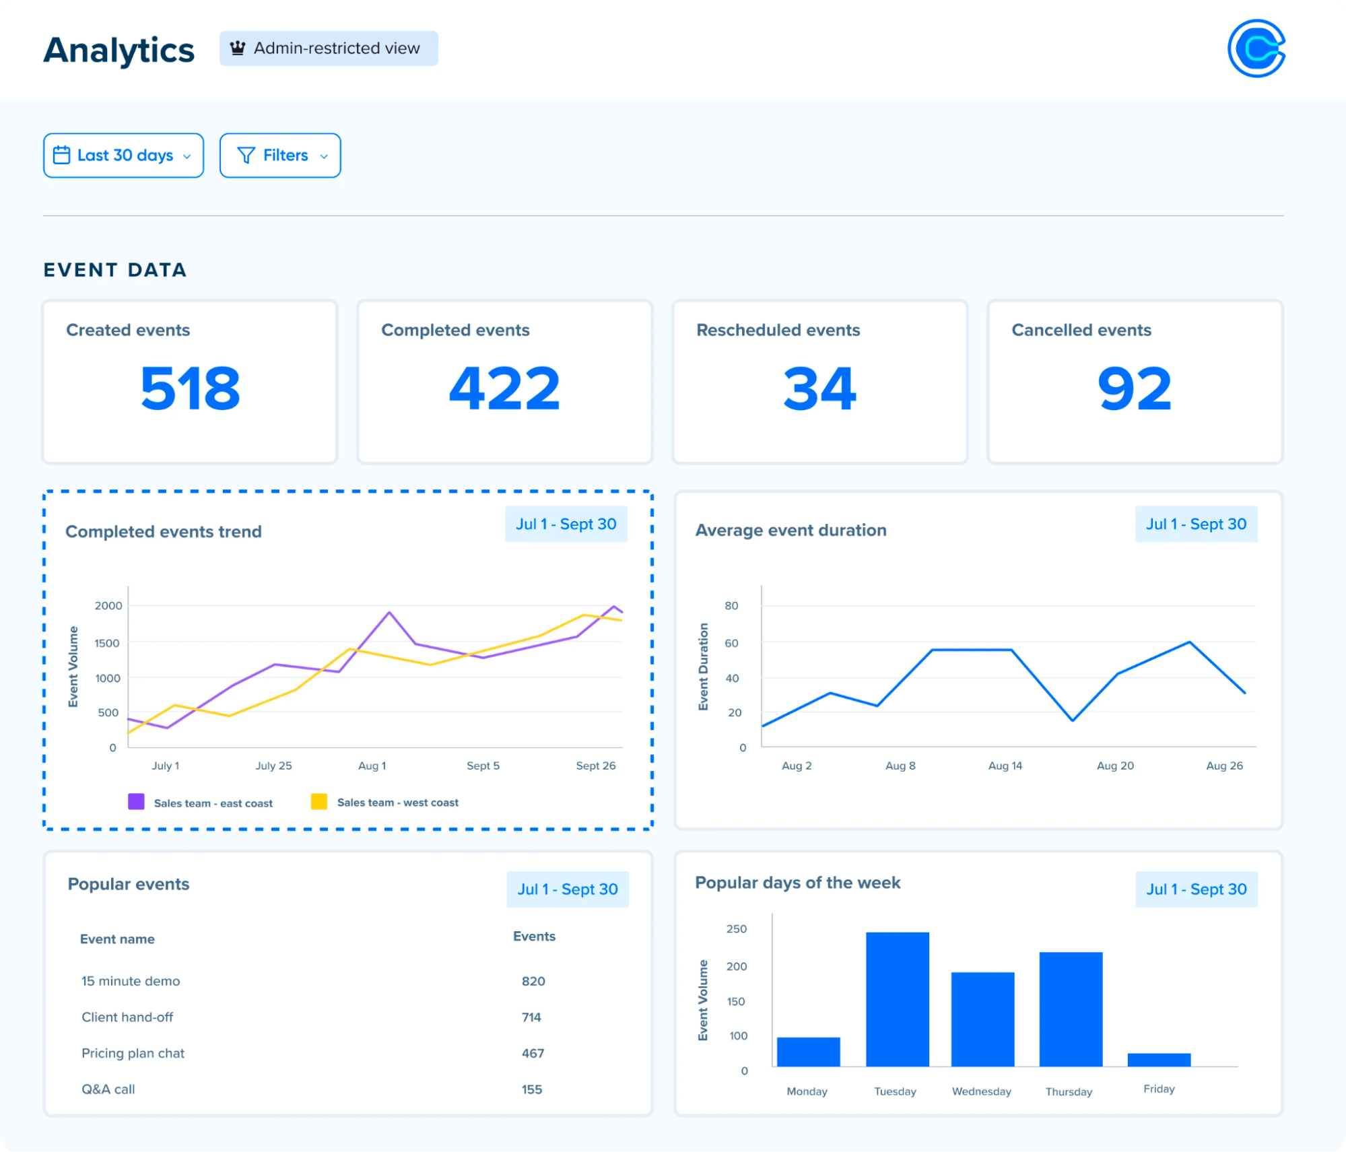Click the Admin-restricted view badge
The height and width of the screenshot is (1152, 1346).
coord(329,48)
